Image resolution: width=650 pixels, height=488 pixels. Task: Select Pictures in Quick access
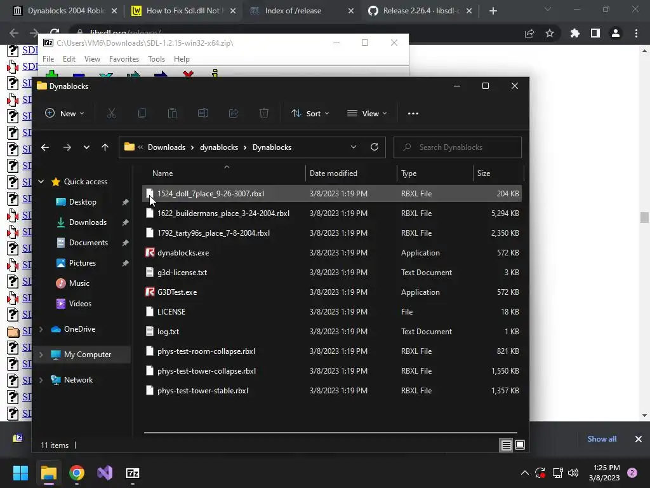[83, 263]
